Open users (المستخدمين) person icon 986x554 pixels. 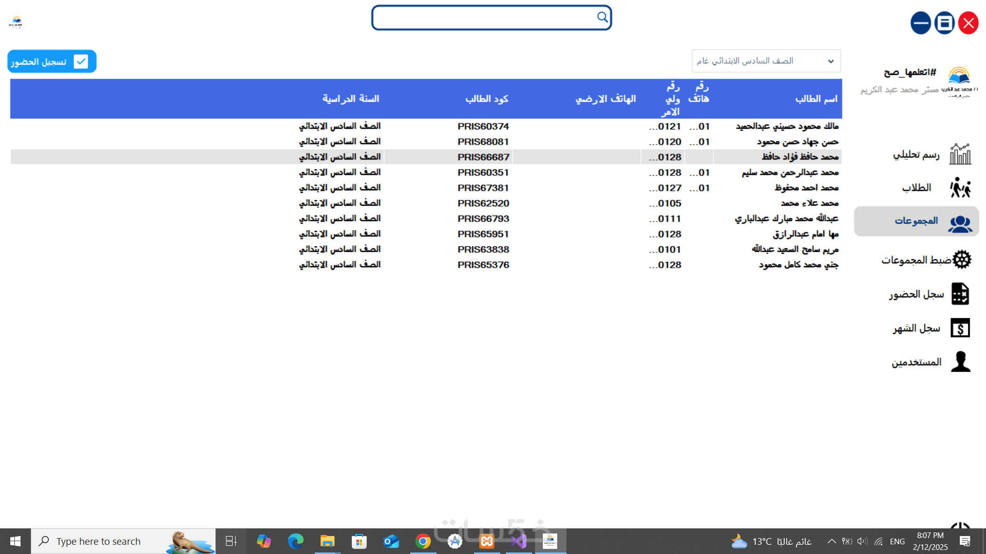[960, 362]
